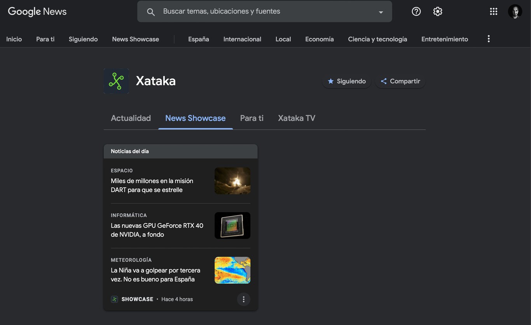Switch to the Actualidad tab
531x325 pixels.
coord(131,118)
